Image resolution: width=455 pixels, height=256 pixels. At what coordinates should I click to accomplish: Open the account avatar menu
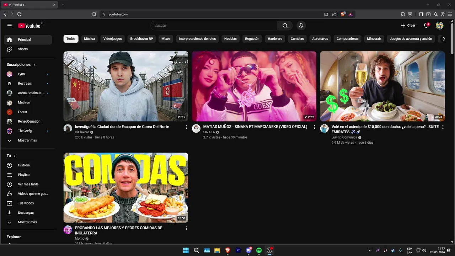pos(440,26)
